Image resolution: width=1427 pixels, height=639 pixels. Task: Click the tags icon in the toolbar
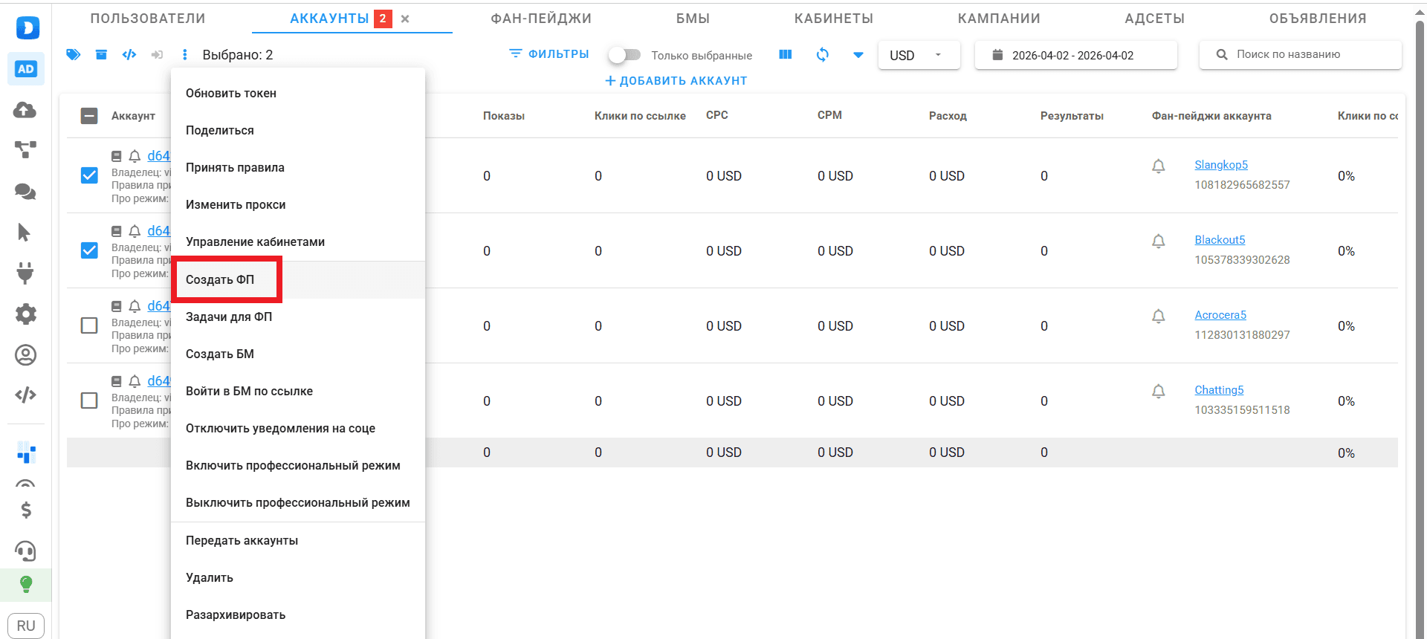(x=73, y=54)
